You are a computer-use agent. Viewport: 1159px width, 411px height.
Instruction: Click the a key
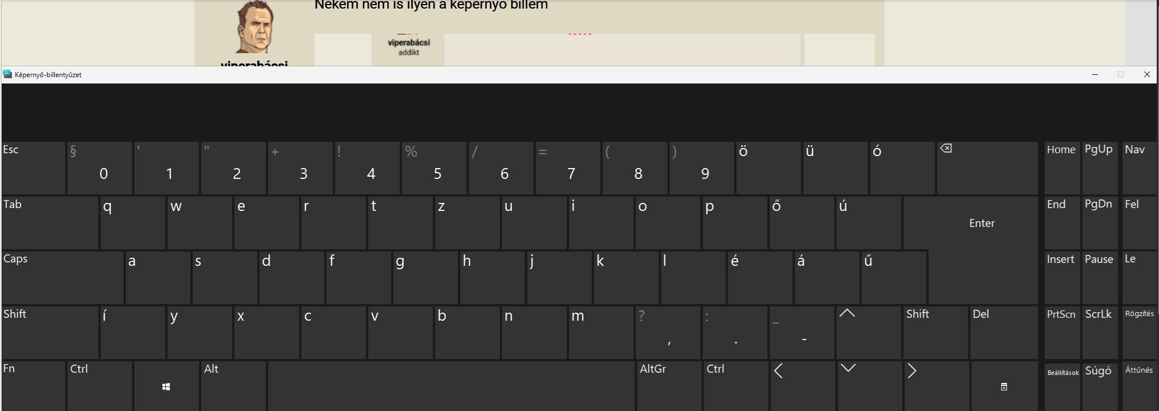158,278
